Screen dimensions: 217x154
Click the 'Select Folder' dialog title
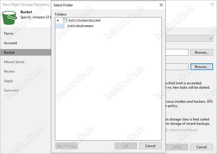click(63, 5)
